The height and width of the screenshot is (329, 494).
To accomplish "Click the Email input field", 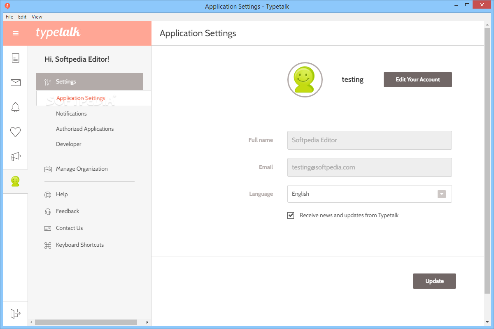I will pyautogui.click(x=369, y=167).
